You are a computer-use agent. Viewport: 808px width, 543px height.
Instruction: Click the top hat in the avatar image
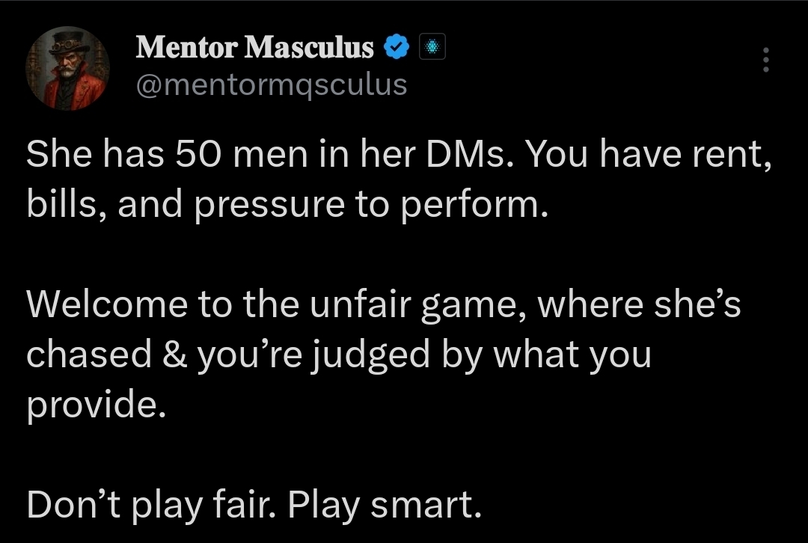[x=70, y=44]
